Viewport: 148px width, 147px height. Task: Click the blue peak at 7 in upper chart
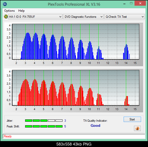pyautogui.click(x=62, y=47)
